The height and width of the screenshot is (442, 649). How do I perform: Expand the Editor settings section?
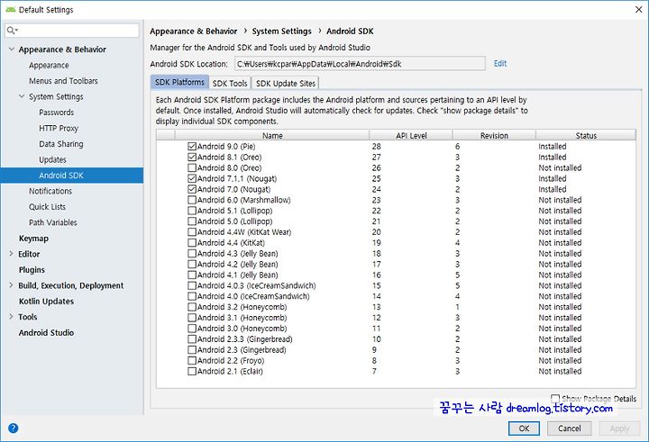coord(11,254)
